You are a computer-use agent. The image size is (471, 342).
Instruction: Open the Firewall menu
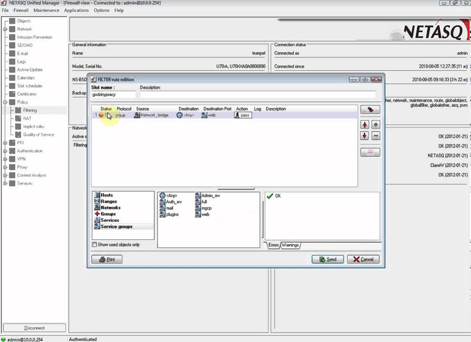[x=21, y=10]
